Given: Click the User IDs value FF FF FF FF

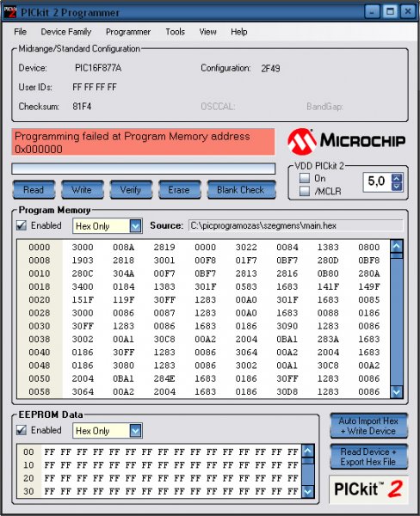Looking at the screenshot, I should (95, 87).
